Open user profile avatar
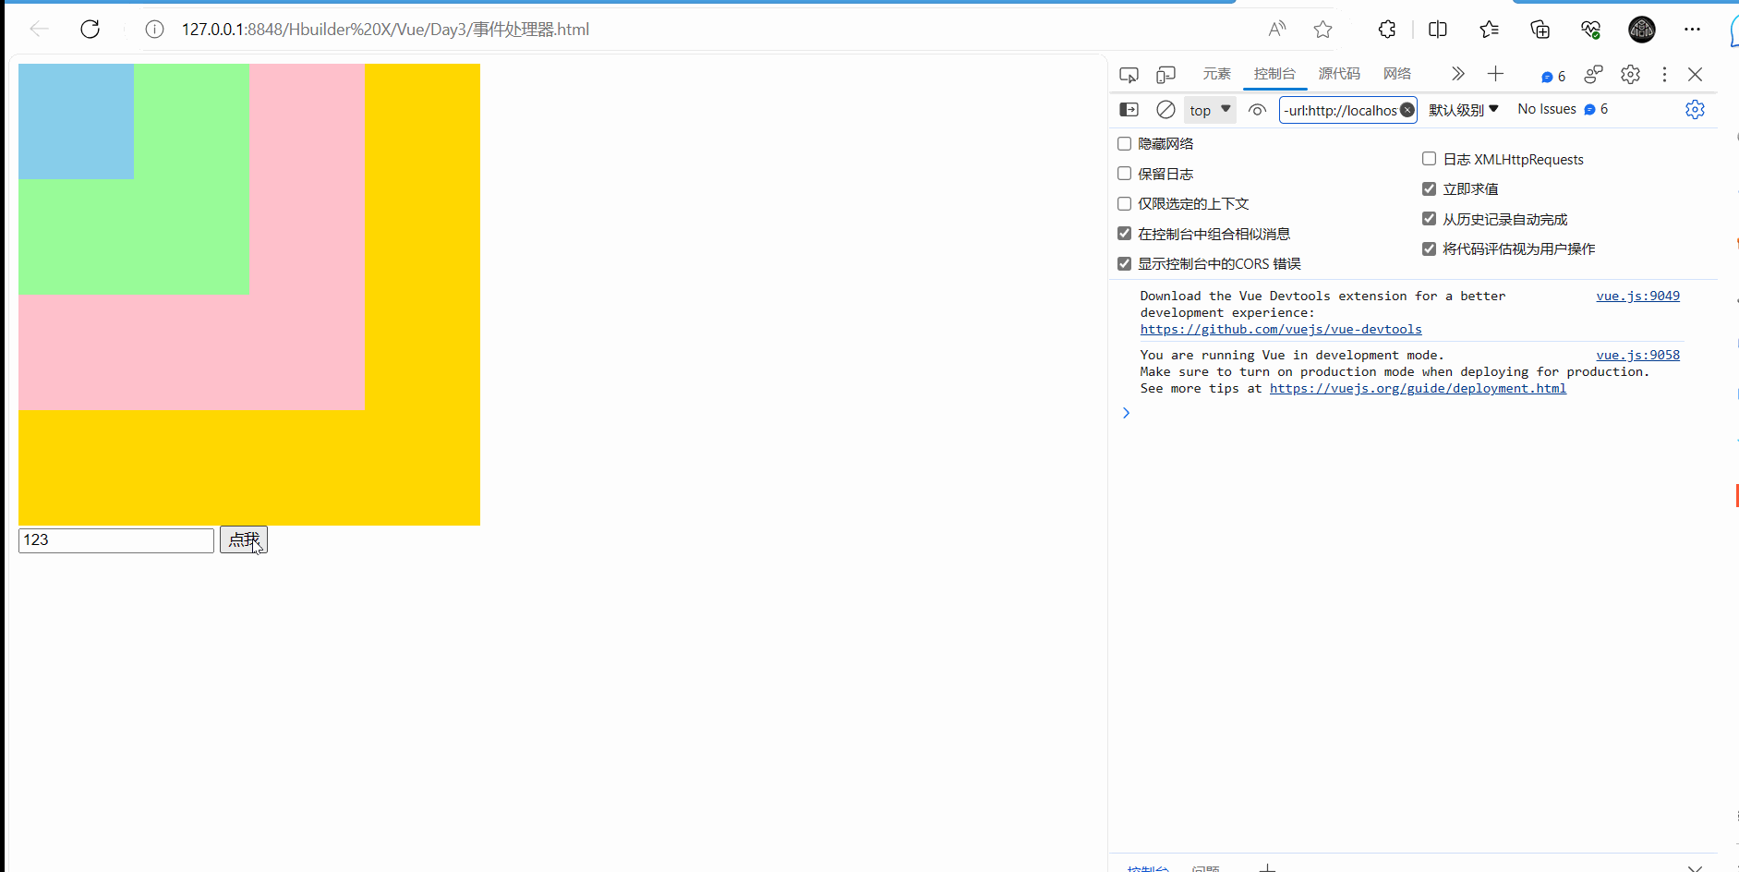Viewport: 1739px width, 872px height. point(1641,30)
